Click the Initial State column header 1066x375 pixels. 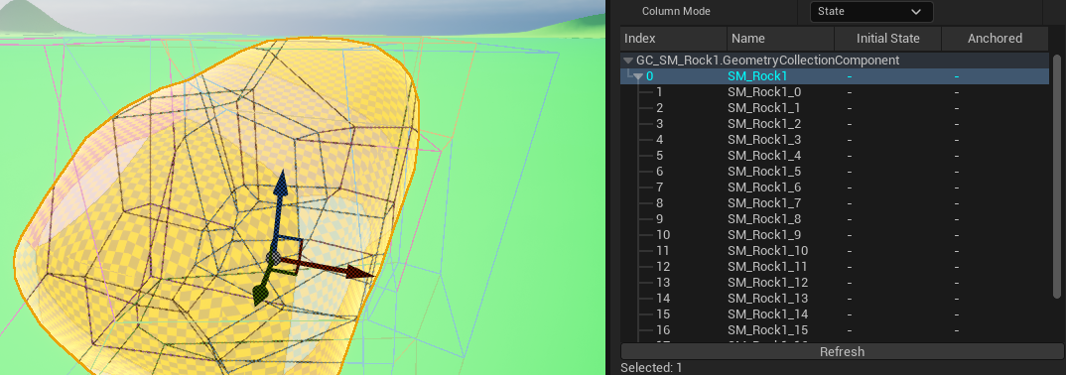point(888,38)
